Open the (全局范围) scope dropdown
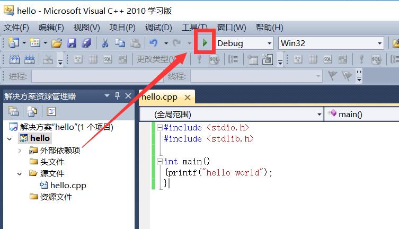Screen dimensions: 399x229 click(x=320, y=114)
